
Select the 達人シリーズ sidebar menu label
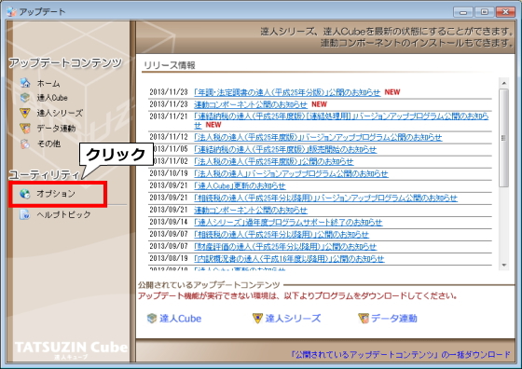(60, 113)
